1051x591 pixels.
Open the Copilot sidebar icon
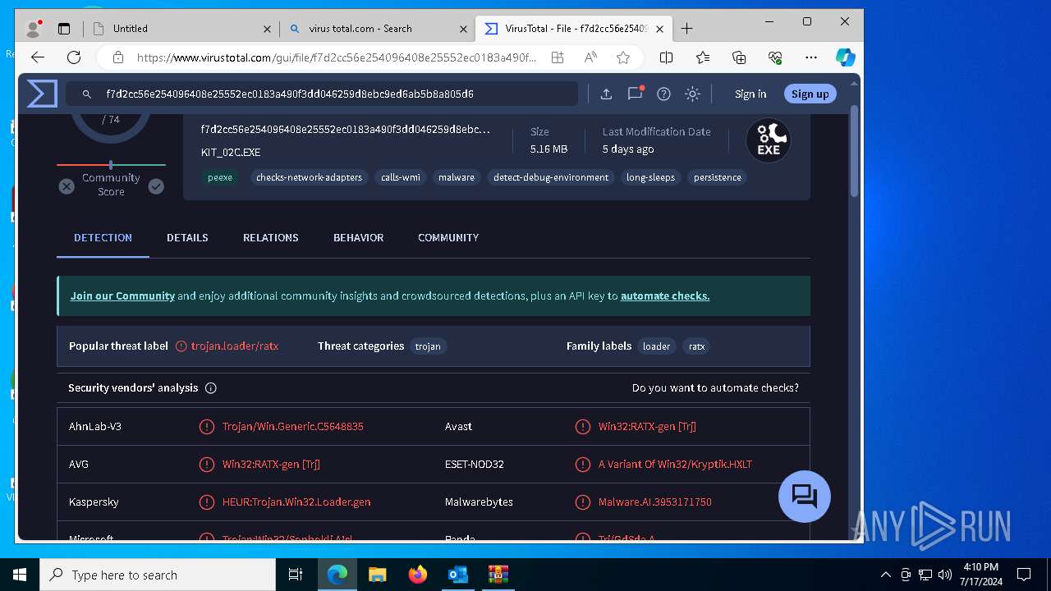(x=846, y=57)
